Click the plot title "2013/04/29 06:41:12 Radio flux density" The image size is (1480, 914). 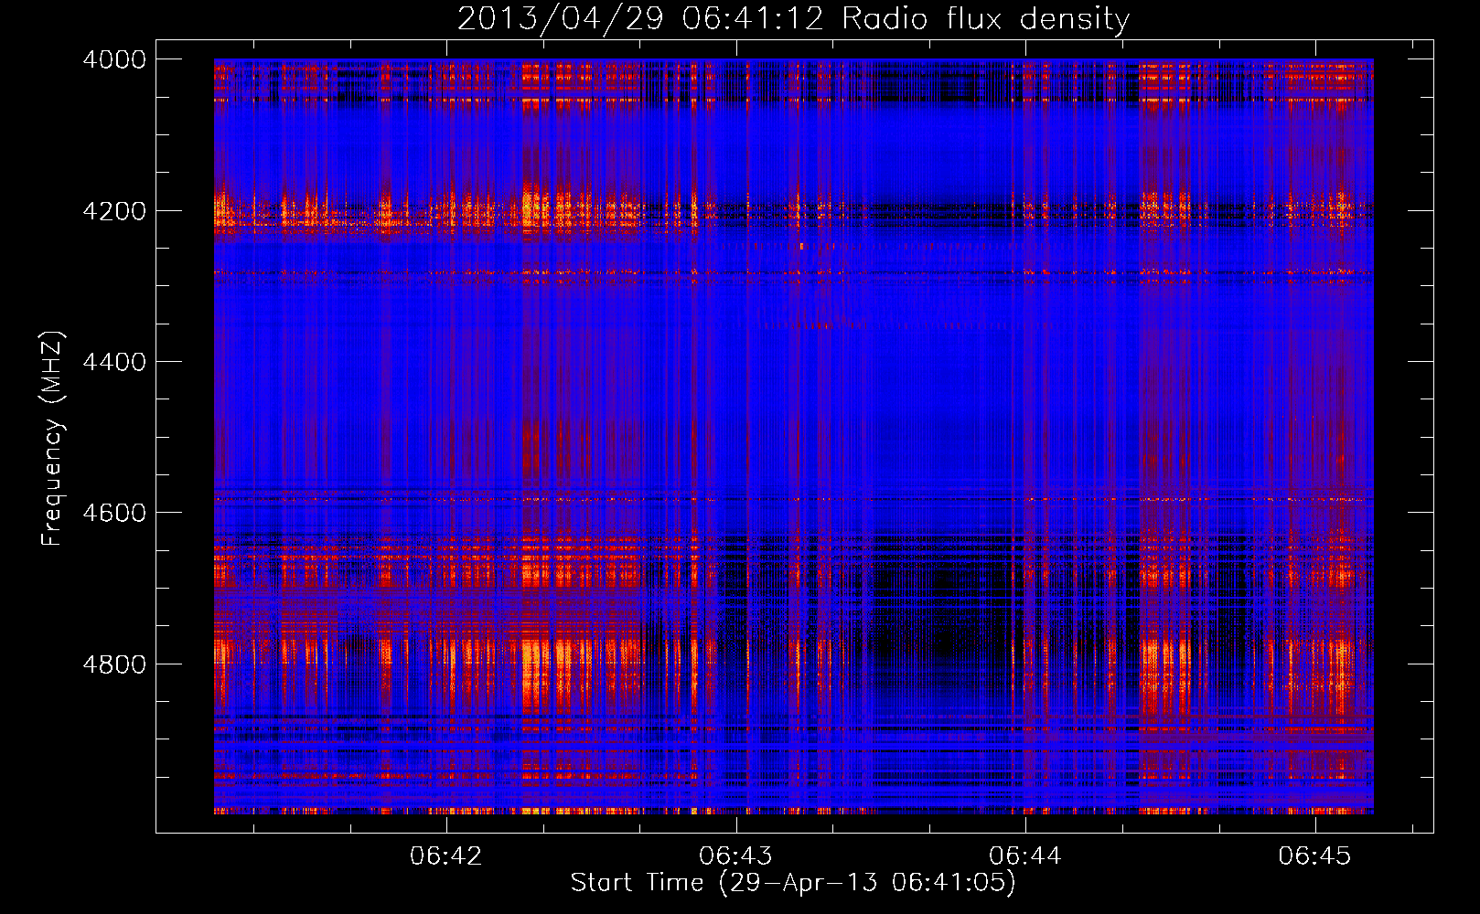pyautogui.click(x=793, y=19)
